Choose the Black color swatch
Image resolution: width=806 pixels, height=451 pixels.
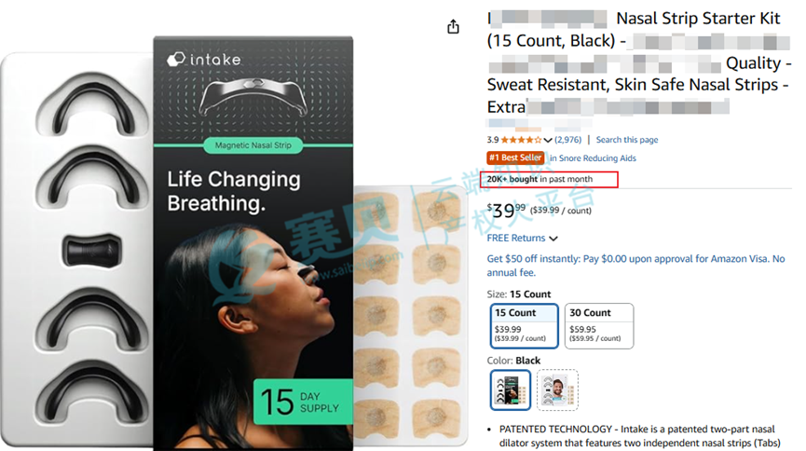[510, 389]
